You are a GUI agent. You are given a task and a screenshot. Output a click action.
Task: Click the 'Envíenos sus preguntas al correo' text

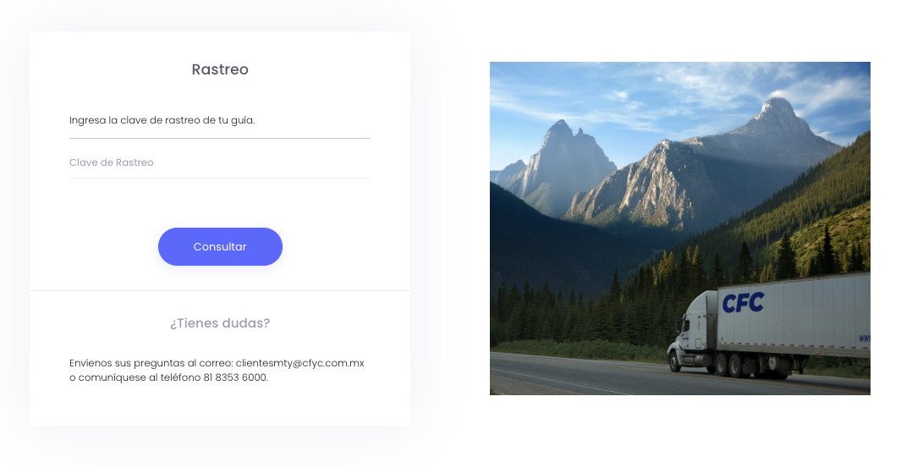151,363
